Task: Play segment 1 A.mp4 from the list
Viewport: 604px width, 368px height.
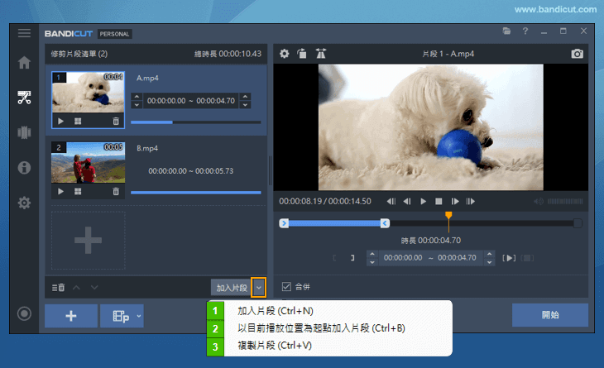Action: (60, 122)
